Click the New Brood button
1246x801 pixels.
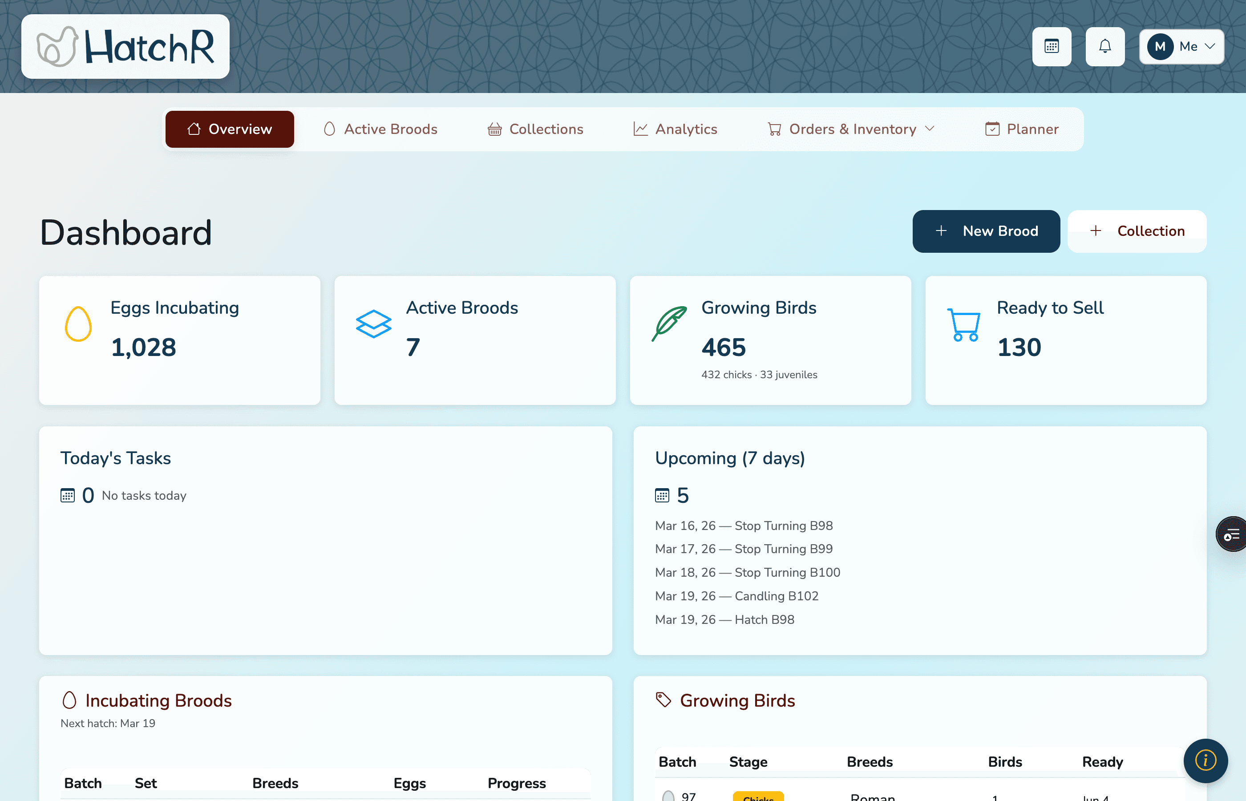coord(986,231)
